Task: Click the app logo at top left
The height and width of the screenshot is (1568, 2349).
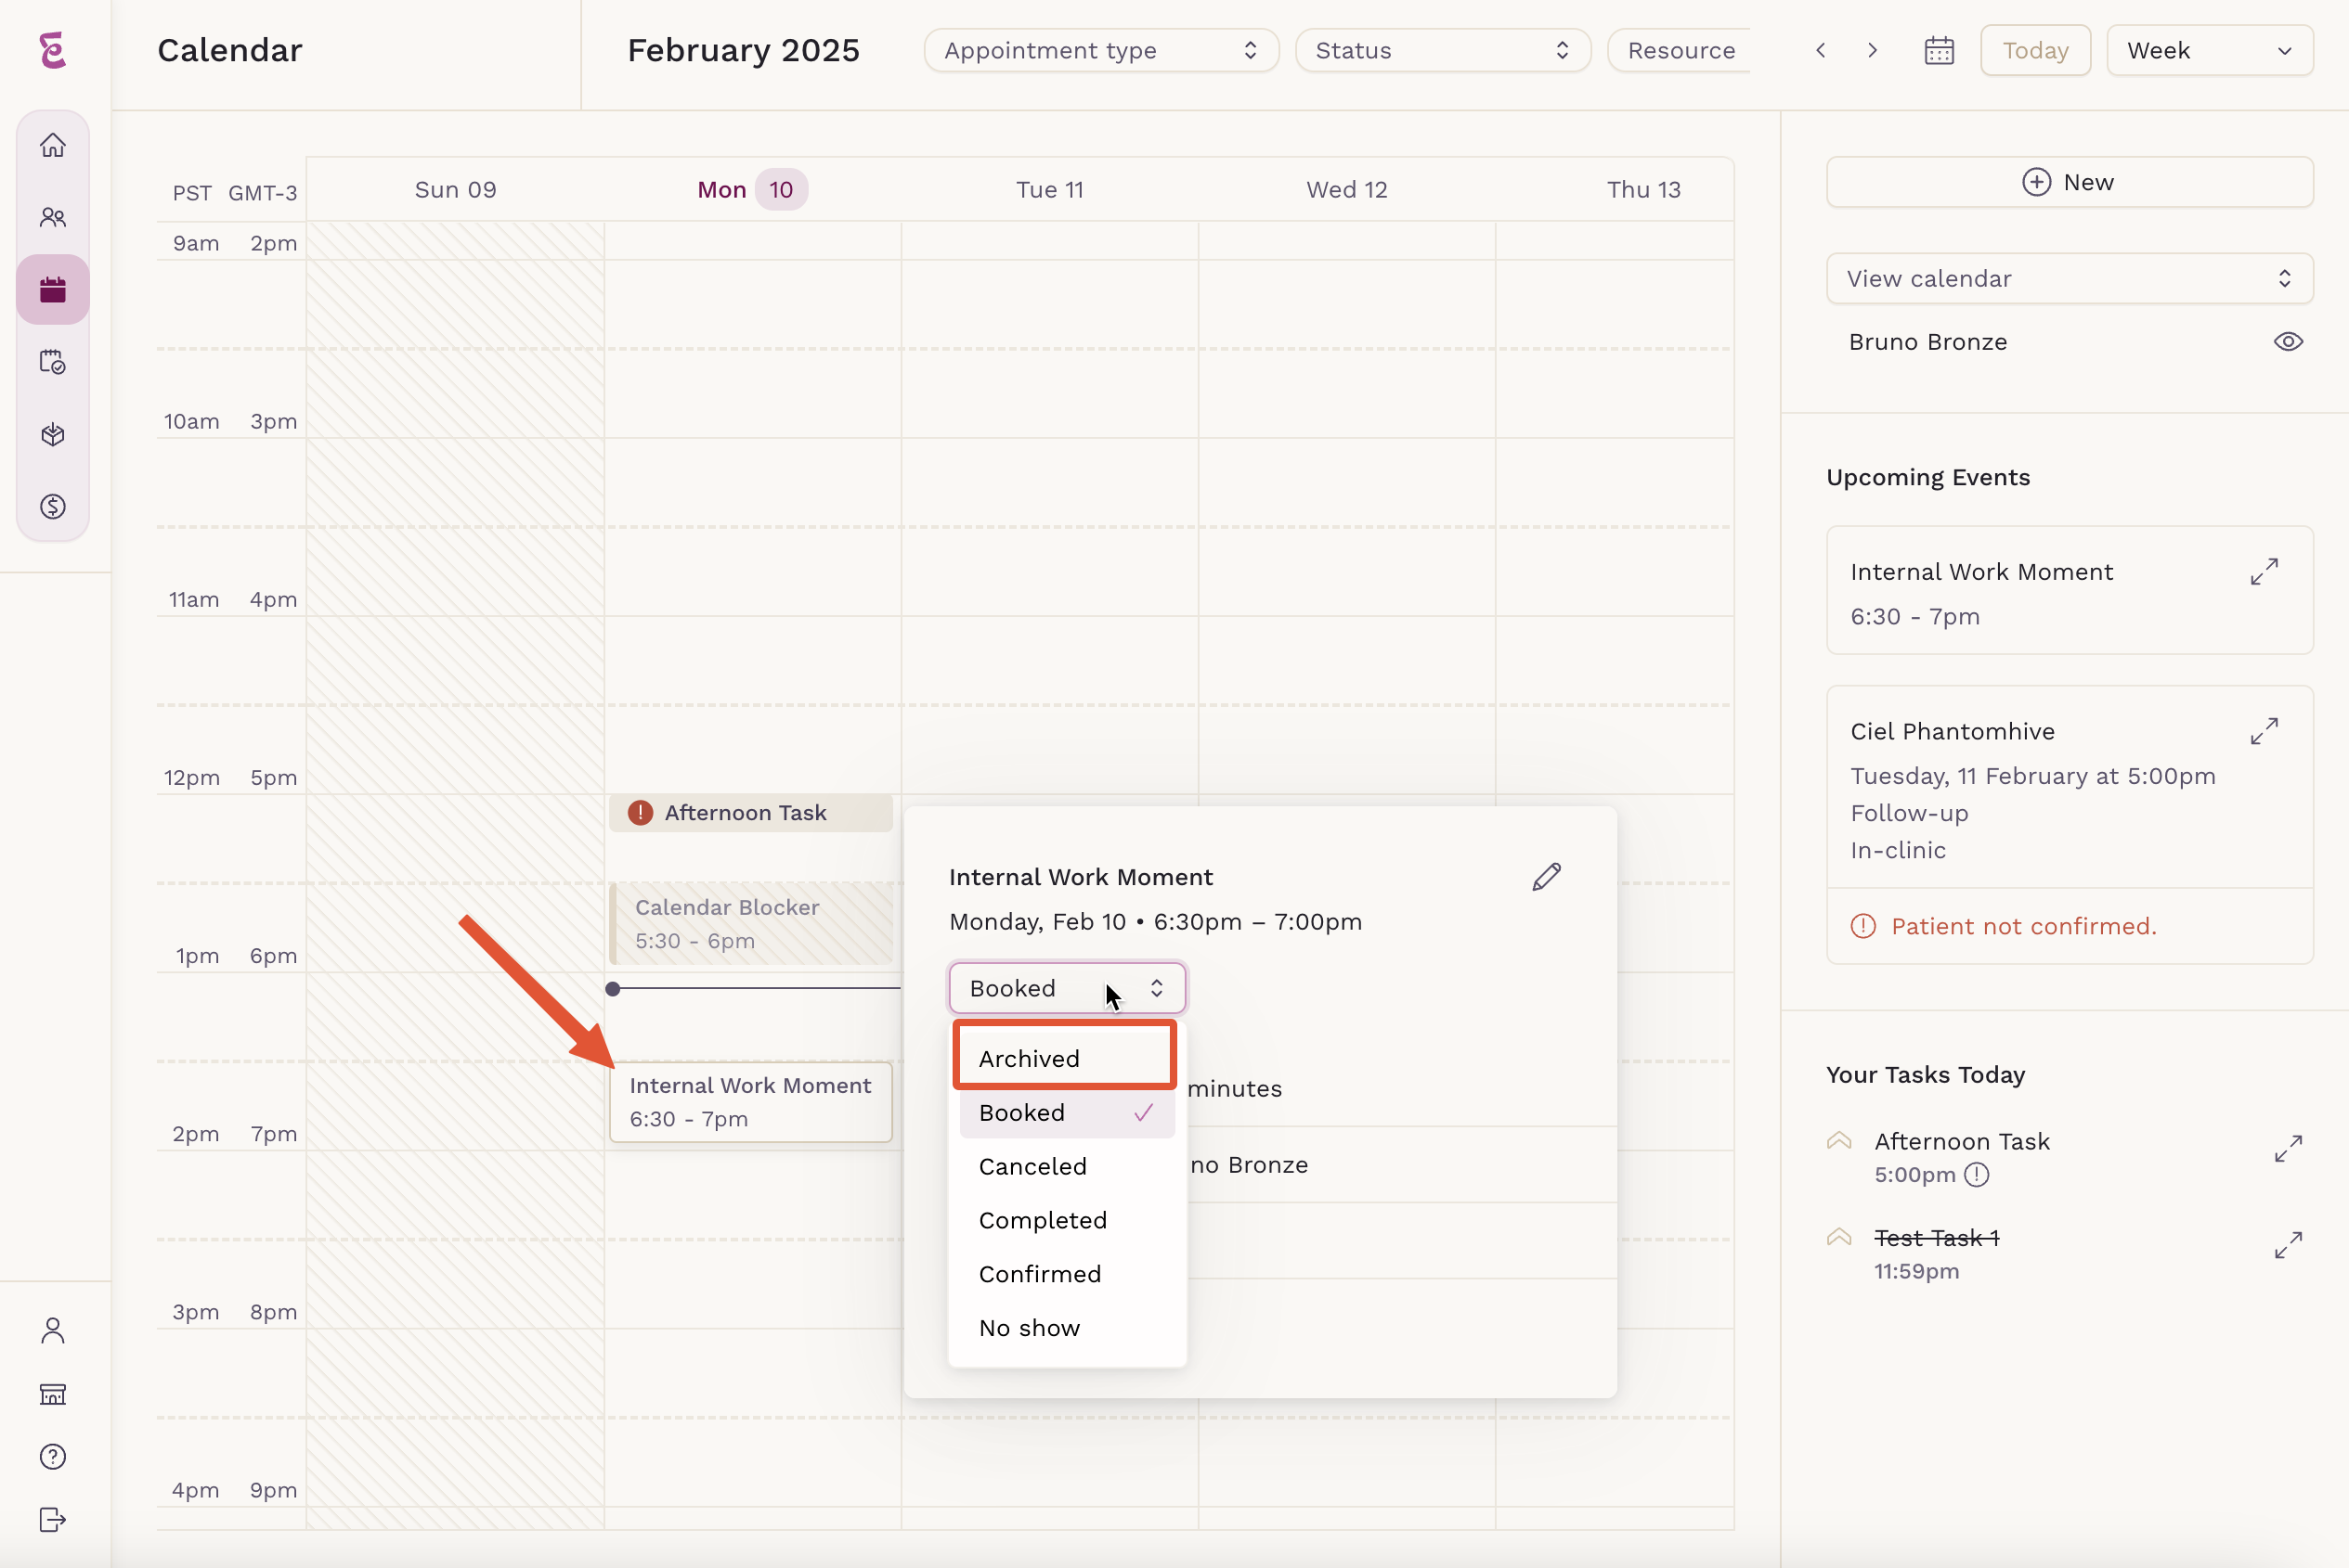Action: coord(53,50)
